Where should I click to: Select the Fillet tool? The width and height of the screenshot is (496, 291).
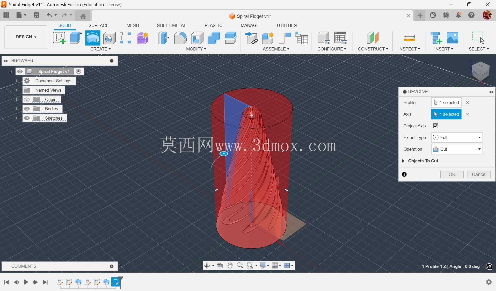coord(180,38)
